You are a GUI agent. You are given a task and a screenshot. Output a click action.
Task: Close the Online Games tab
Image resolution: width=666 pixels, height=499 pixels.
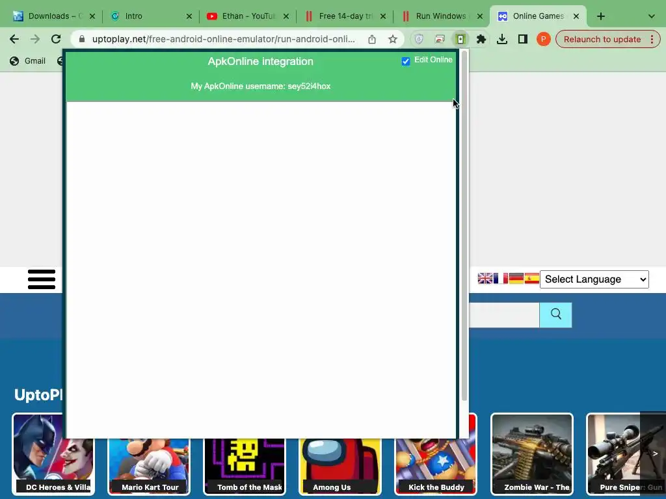[x=576, y=16]
